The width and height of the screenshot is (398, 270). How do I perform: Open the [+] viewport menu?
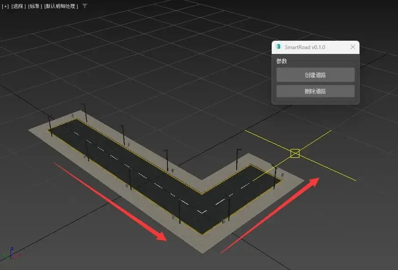point(5,6)
